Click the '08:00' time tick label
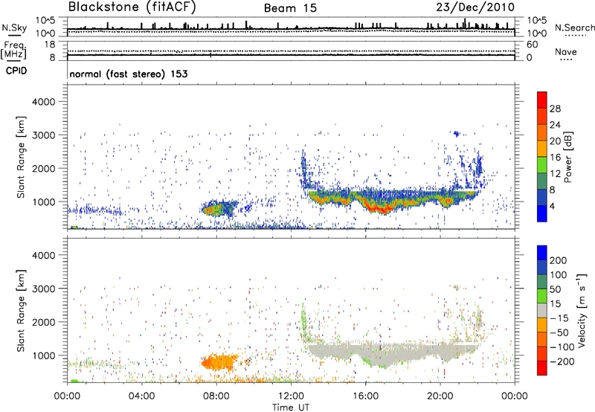The image size is (595, 412). [x=216, y=396]
